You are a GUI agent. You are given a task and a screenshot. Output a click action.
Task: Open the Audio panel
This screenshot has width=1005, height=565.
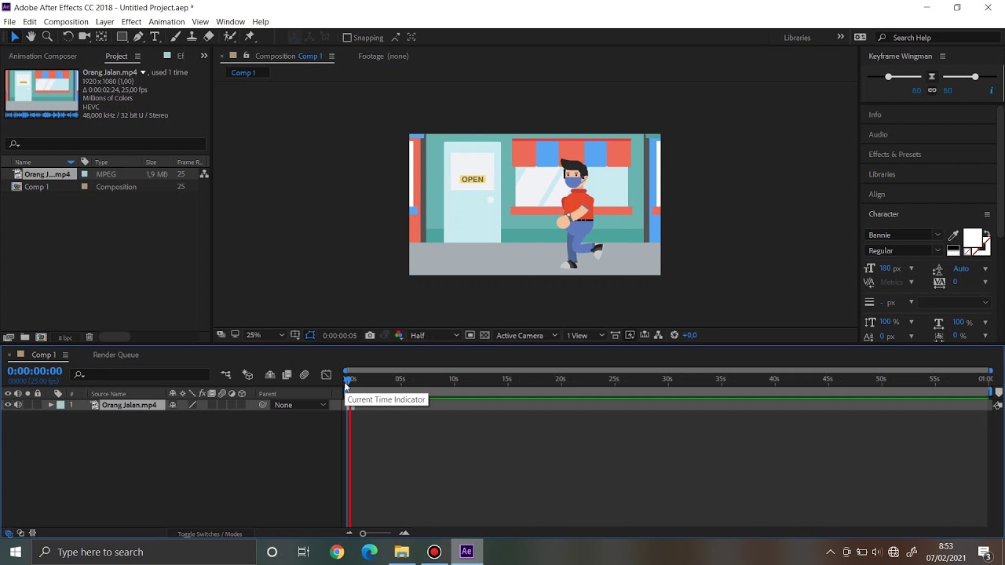tap(878, 134)
